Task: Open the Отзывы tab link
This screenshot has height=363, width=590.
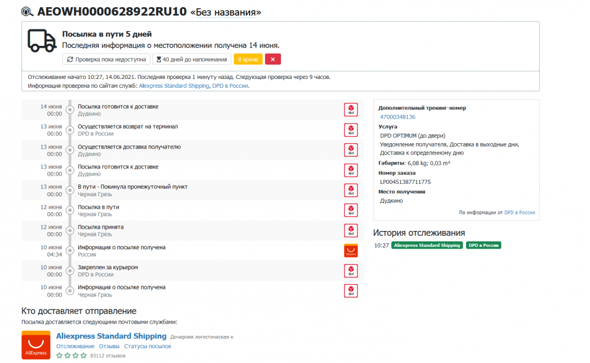Action: pyautogui.click(x=109, y=346)
